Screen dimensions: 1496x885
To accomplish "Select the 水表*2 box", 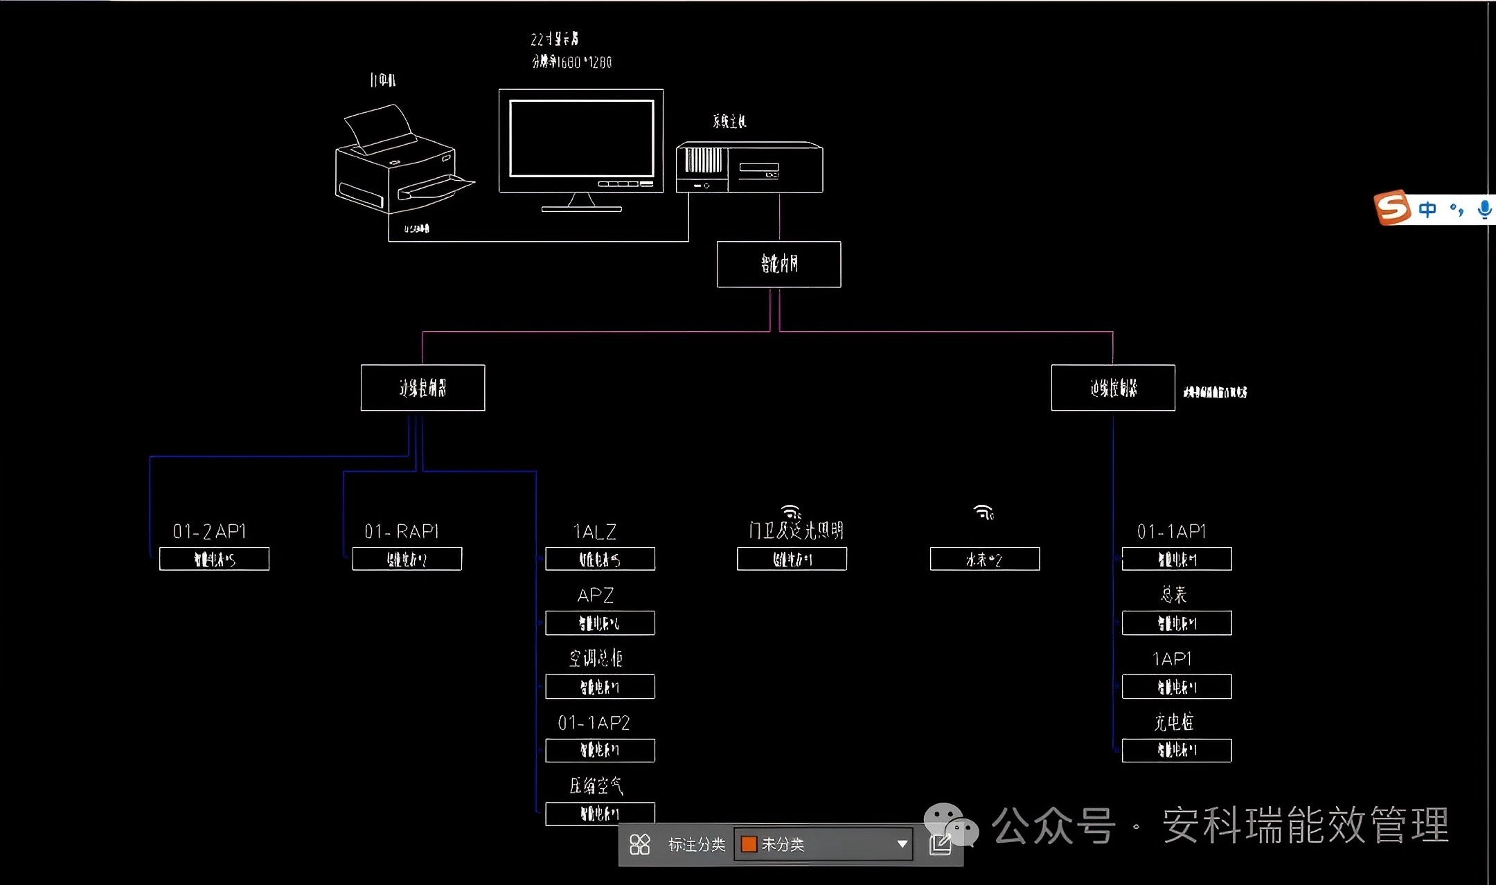I will click(x=985, y=559).
